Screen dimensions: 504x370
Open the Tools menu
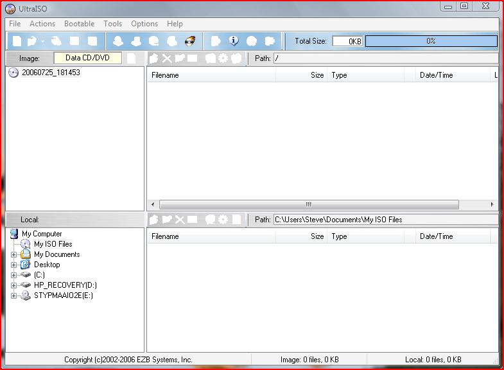point(113,24)
